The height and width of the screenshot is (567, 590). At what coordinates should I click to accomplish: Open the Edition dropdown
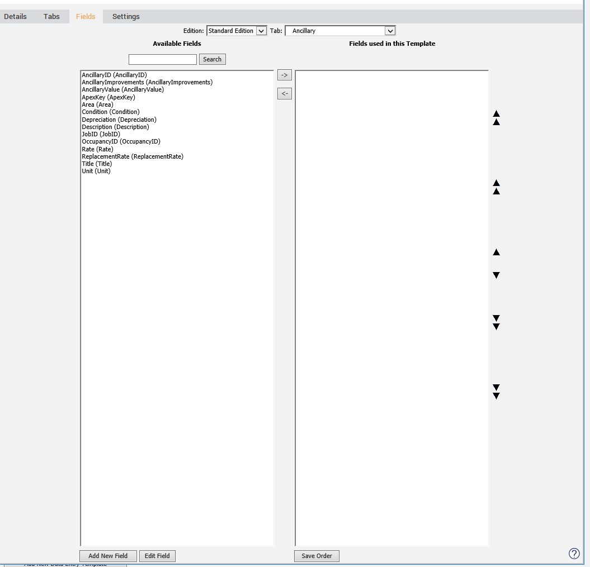[x=237, y=31]
